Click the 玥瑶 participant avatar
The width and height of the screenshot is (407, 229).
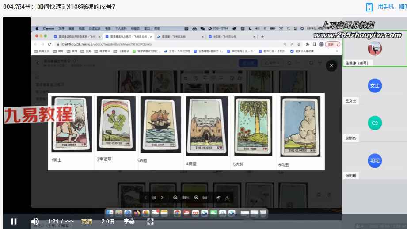pos(375,160)
